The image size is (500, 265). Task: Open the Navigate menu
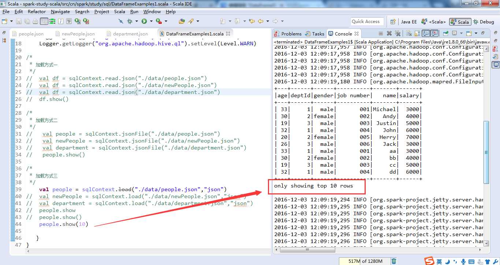click(x=60, y=11)
